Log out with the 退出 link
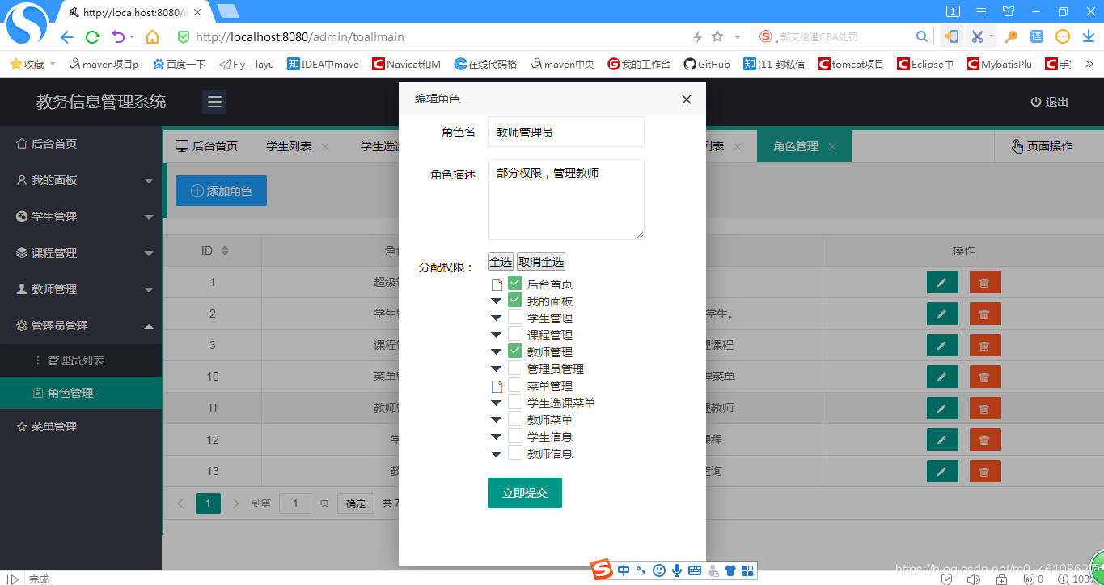This screenshot has height=585, width=1104. pos(1050,102)
